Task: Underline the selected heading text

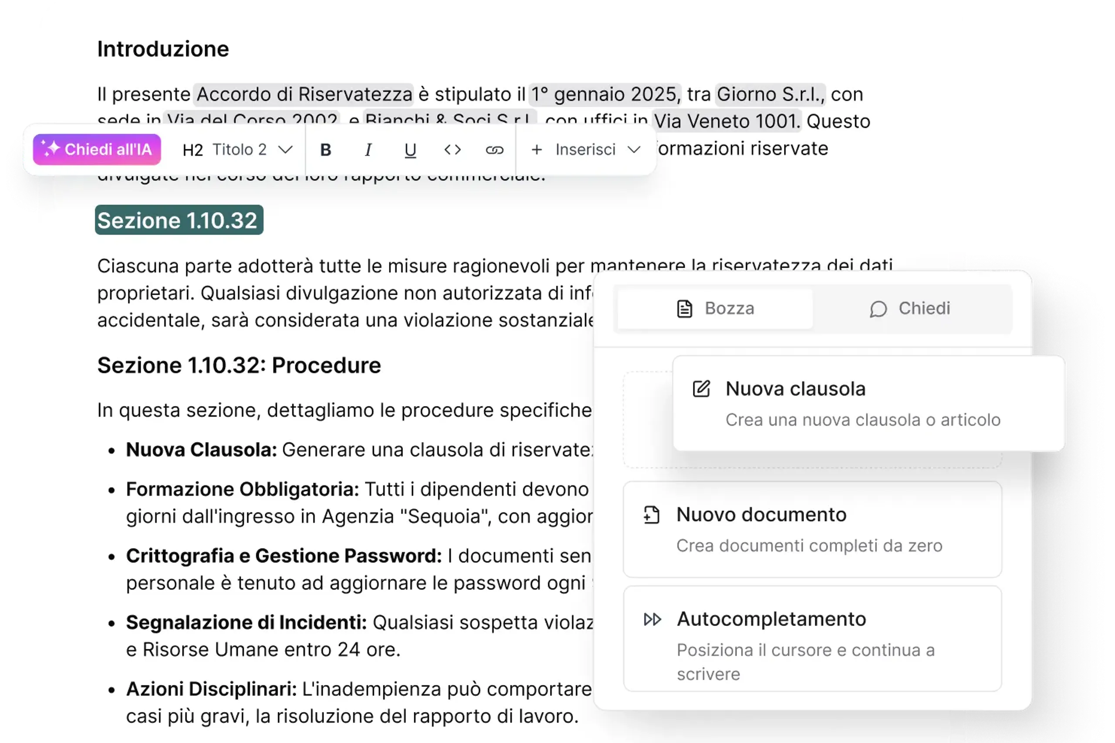Action: [x=410, y=150]
